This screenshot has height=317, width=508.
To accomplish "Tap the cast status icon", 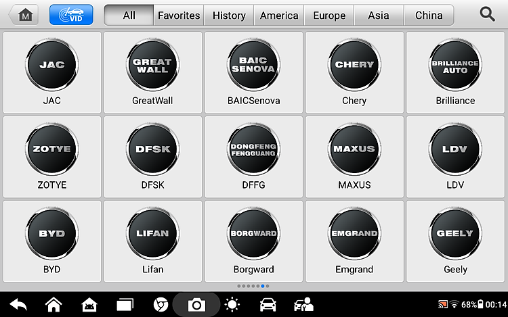I will pos(442,304).
